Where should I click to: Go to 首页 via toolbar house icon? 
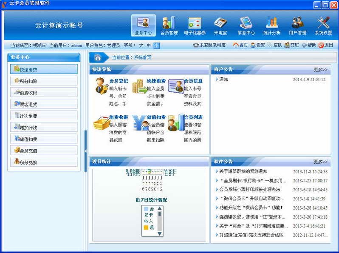coord(240,45)
